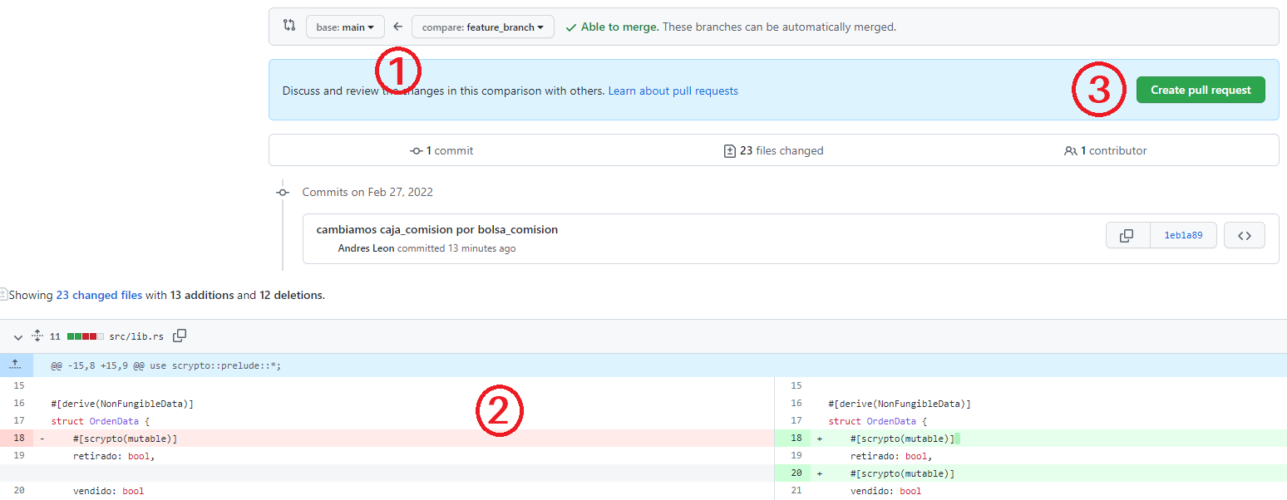Switch to the 1 commit tab
The height and width of the screenshot is (500, 1287).
click(x=441, y=150)
